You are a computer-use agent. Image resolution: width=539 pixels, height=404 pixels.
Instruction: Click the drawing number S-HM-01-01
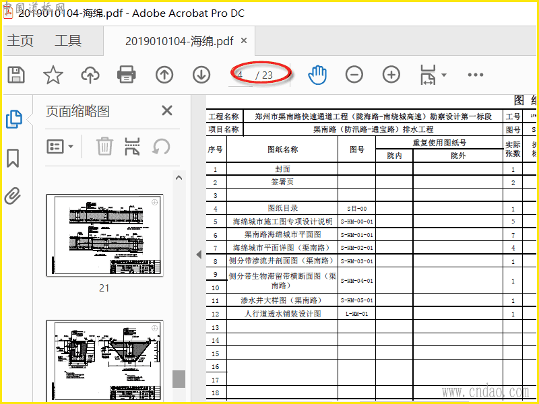point(357,235)
